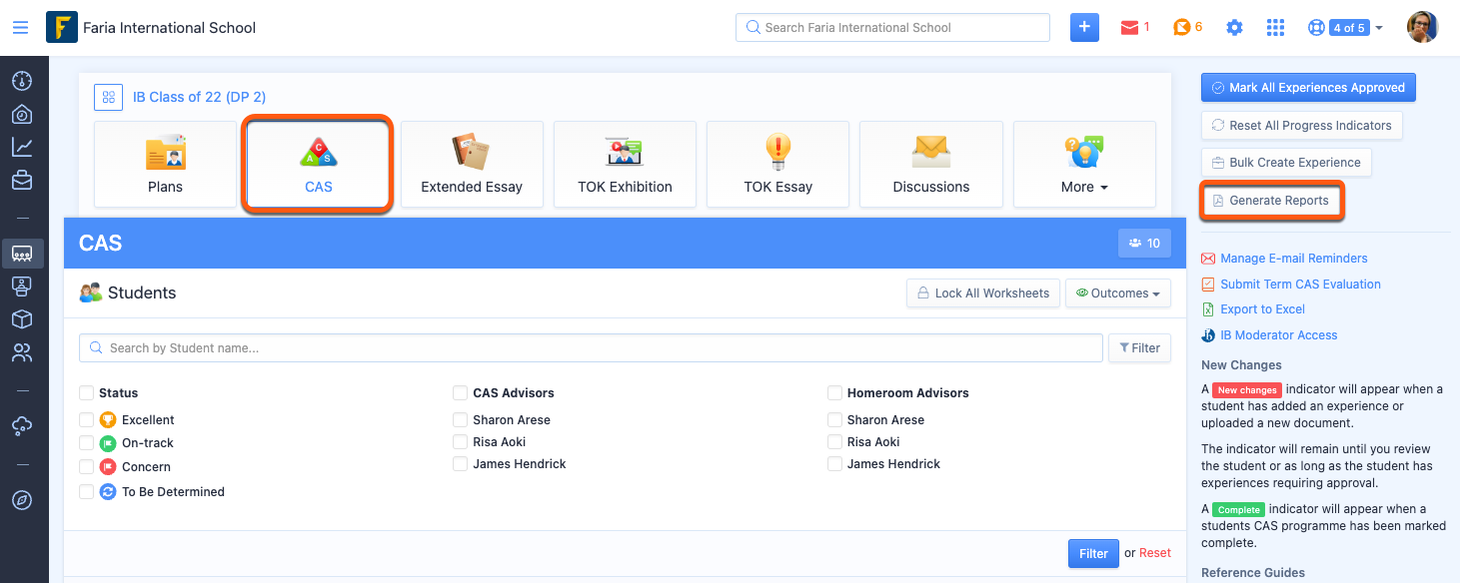Open the Plans tab
1460x583 pixels.
coord(165,165)
